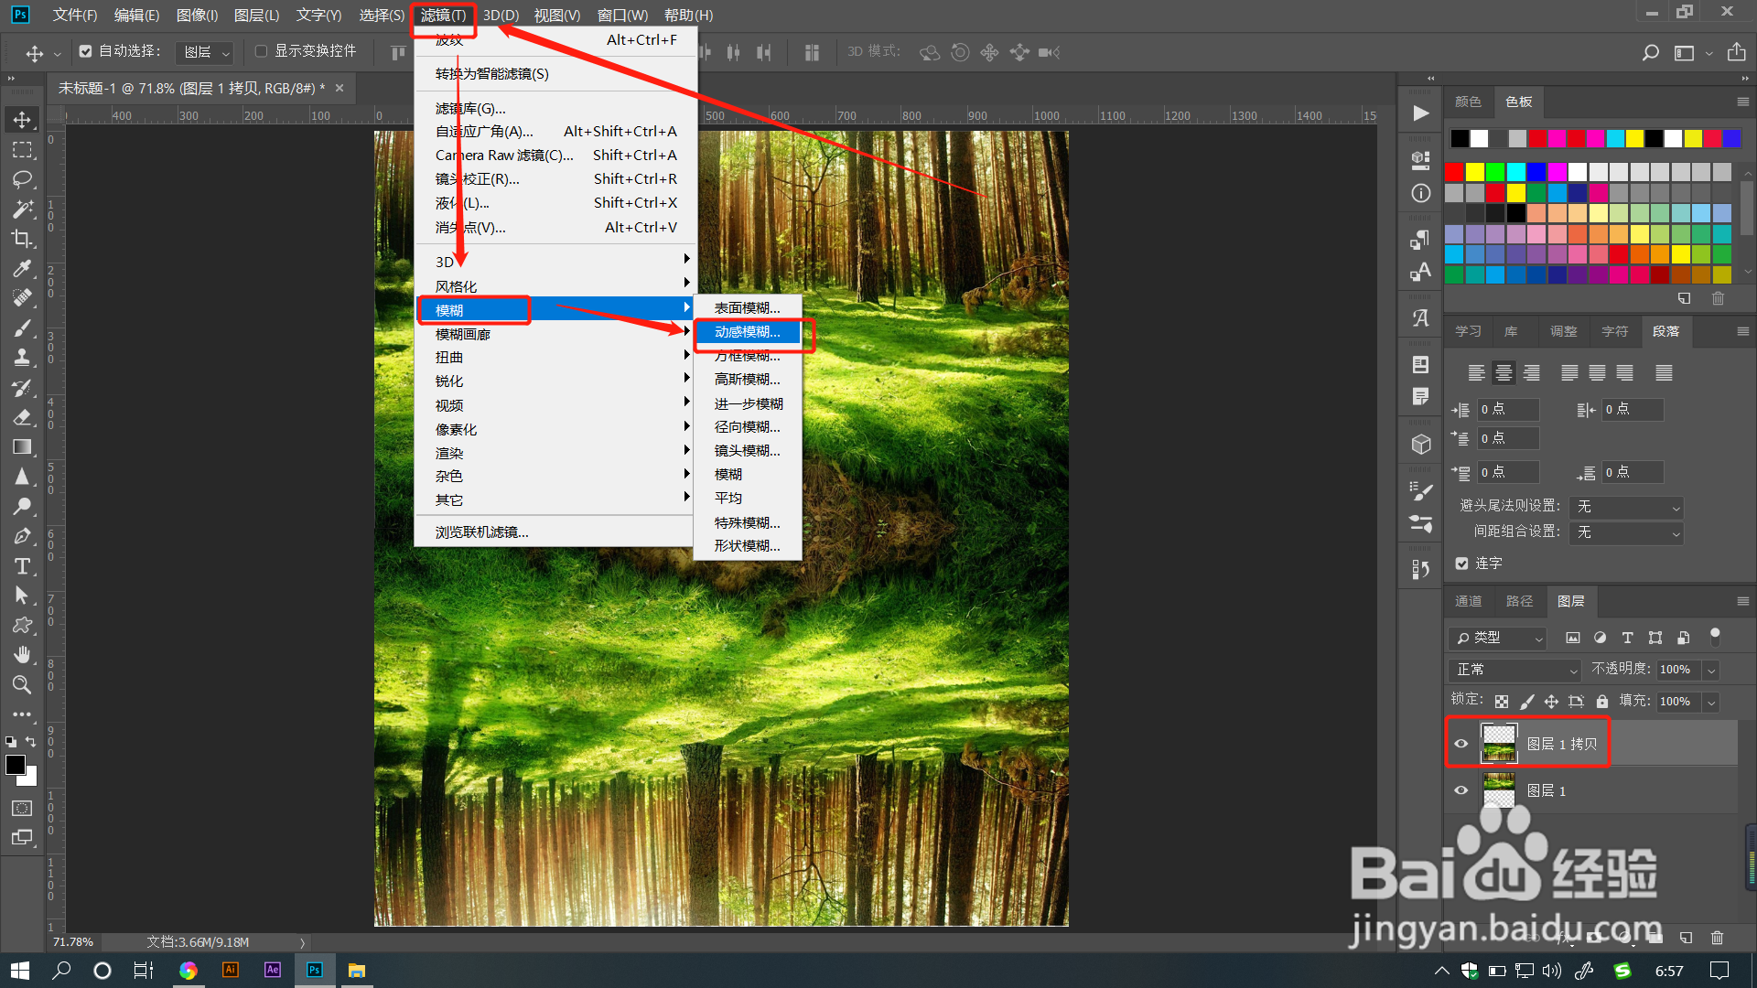Hide the 图层 1 拷贝 layer
1757x988 pixels.
[1461, 743]
